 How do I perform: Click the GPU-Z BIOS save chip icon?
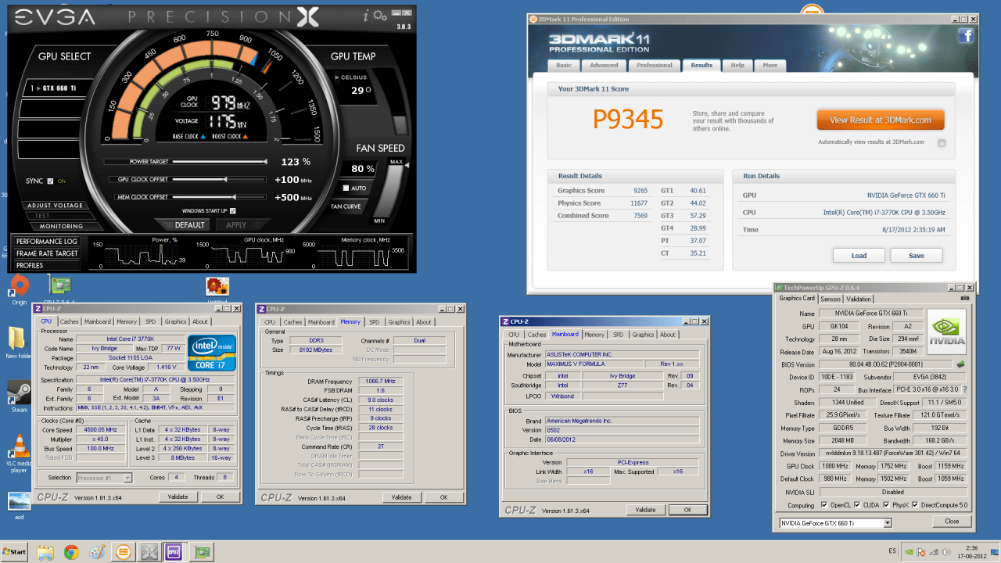click(960, 364)
